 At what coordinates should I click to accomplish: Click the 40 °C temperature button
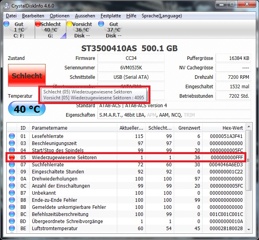tap(27, 109)
